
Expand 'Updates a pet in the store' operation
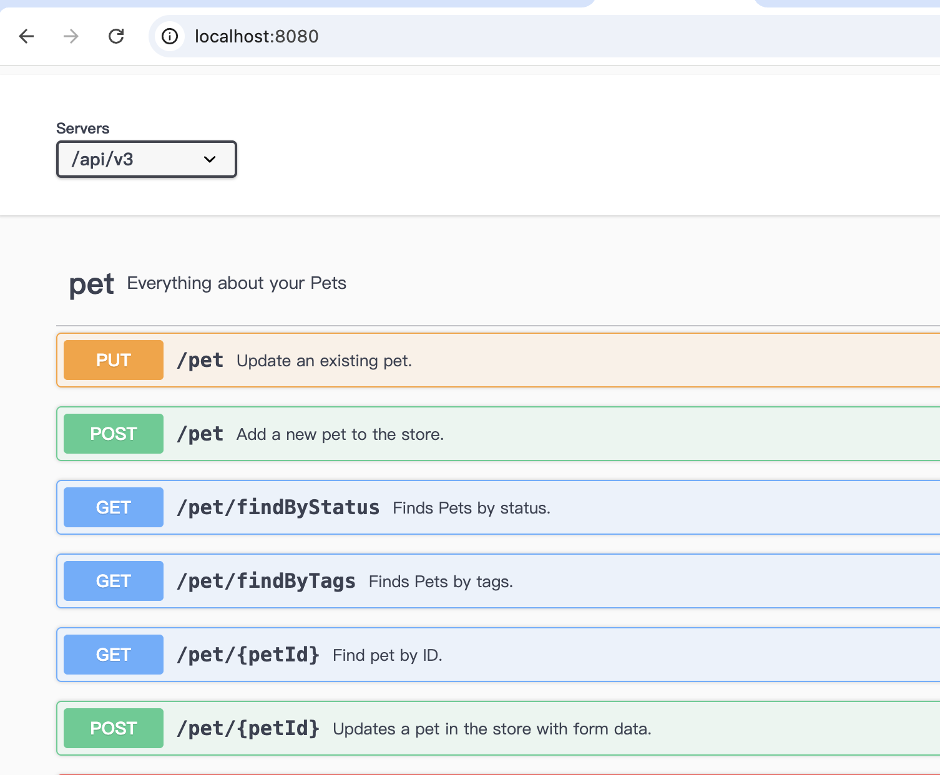491,729
